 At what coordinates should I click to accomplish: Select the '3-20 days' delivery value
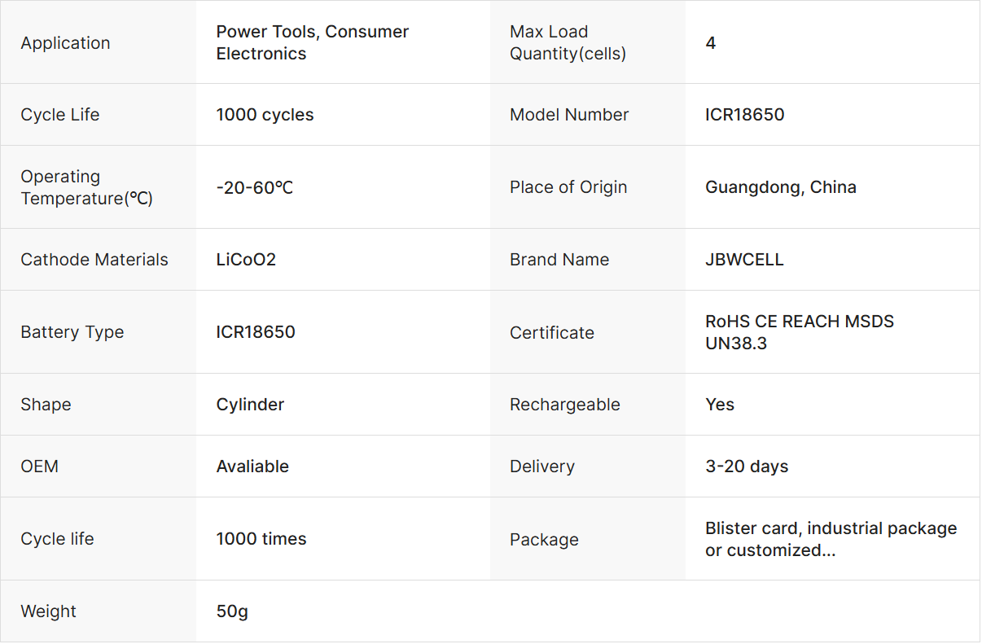[x=747, y=467]
